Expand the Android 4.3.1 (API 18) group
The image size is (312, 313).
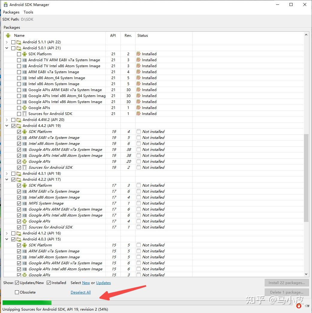point(7,174)
